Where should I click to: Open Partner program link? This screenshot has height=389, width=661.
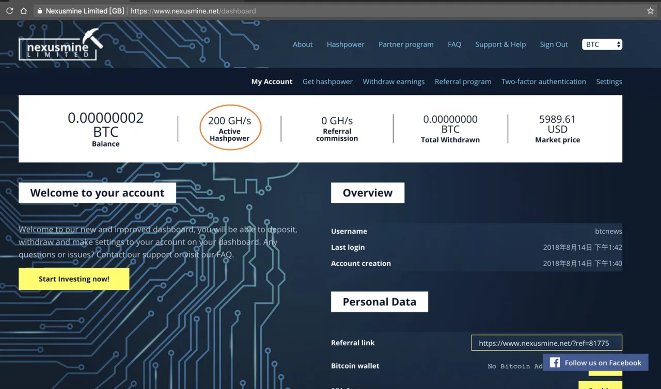pyautogui.click(x=406, y=44)
